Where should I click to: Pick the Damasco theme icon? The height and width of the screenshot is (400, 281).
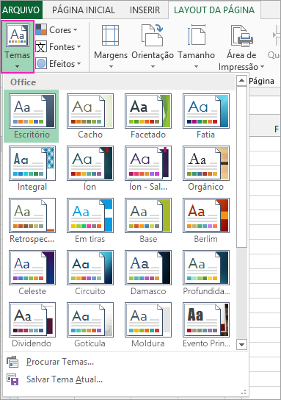tap(148, 268)
